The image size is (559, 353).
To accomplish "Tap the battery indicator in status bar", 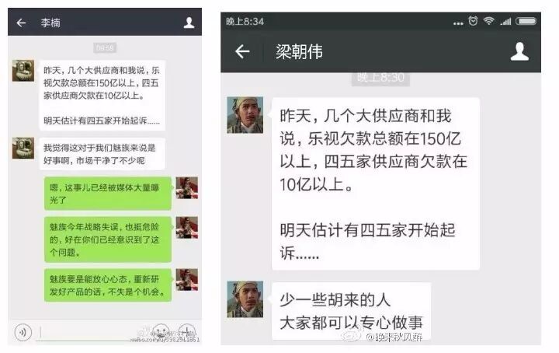I will (x=526, y=21).
